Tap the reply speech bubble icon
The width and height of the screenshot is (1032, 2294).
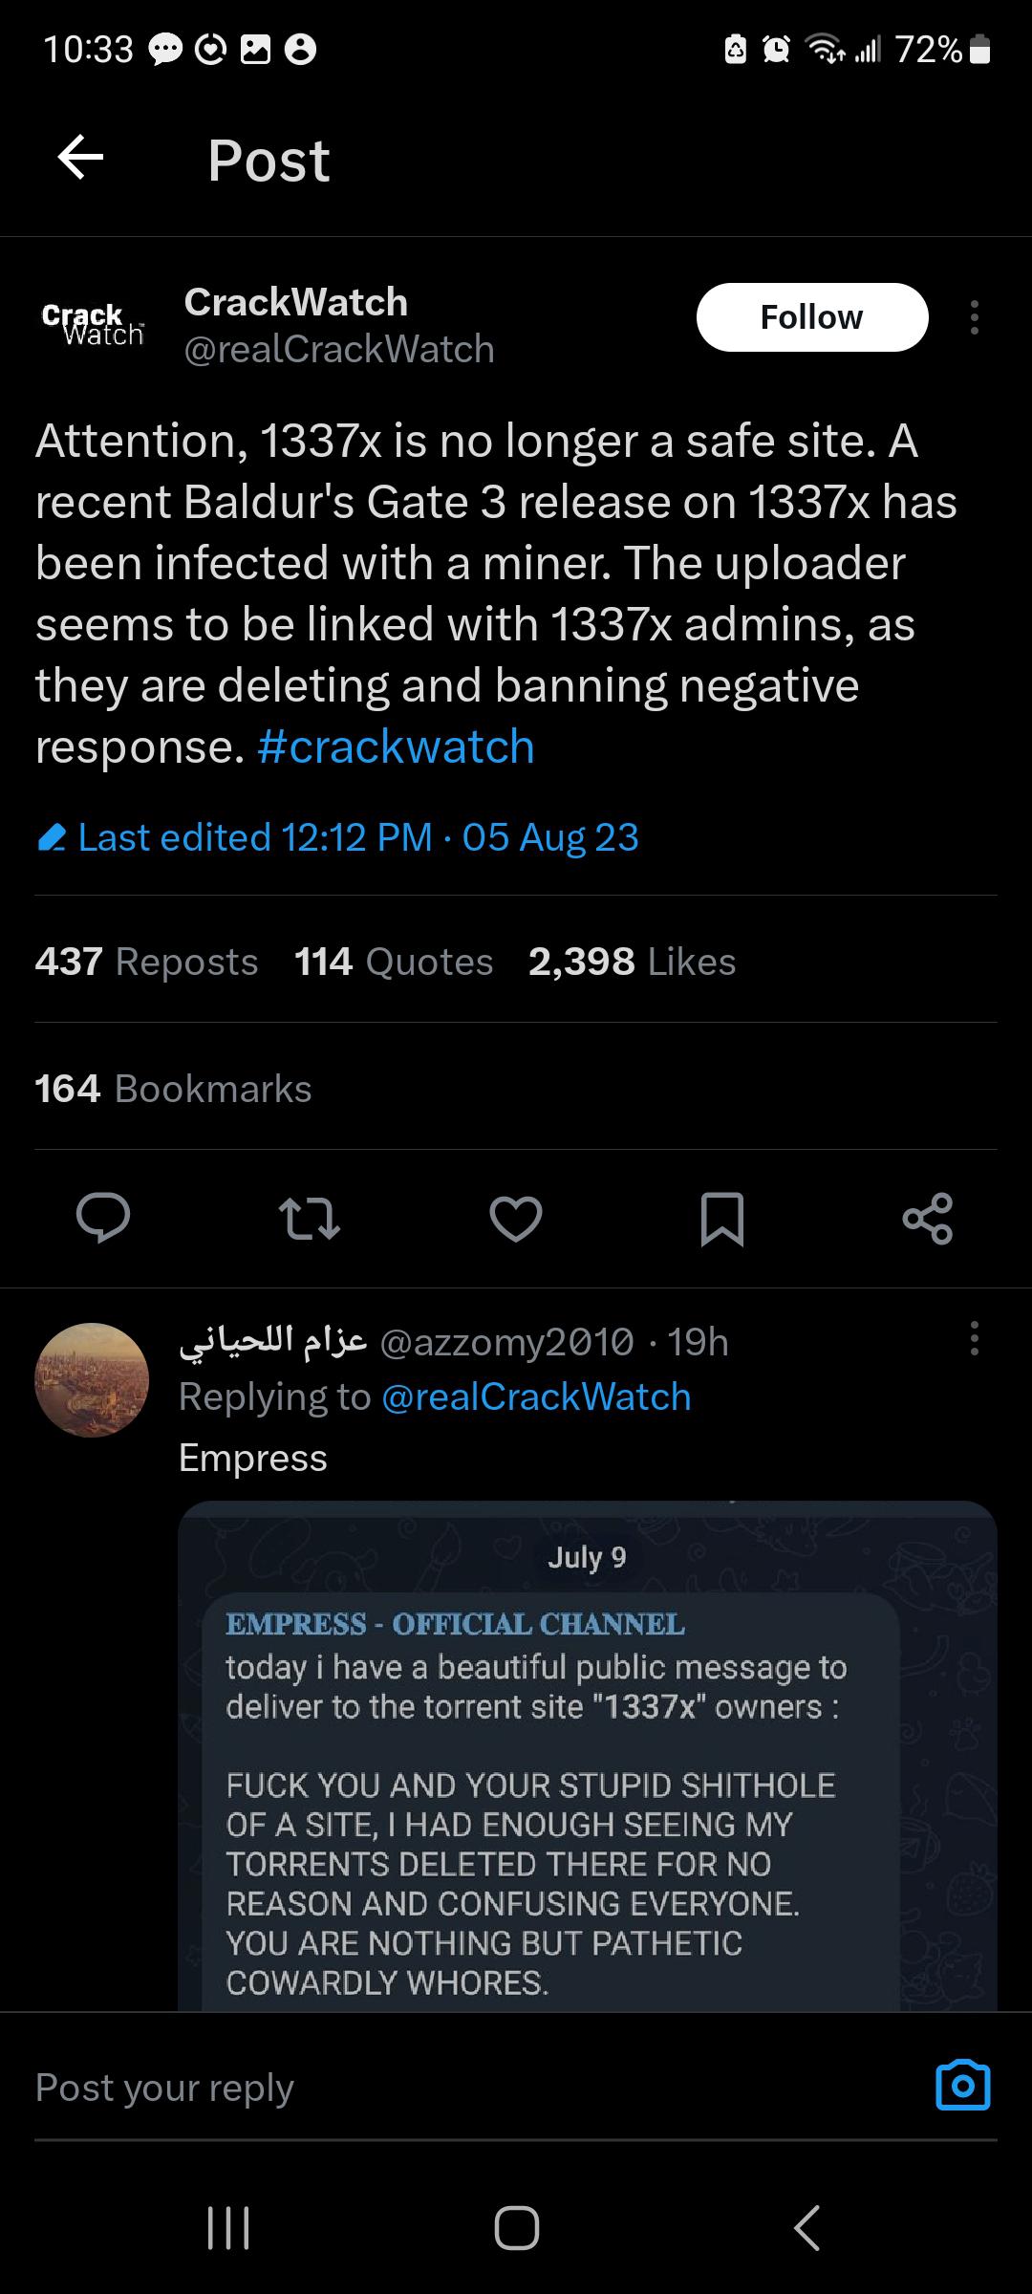click(103, 1218)
